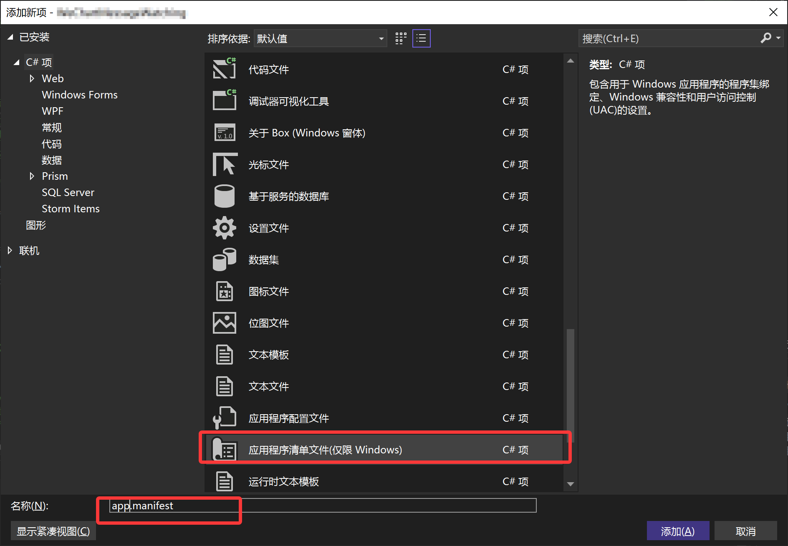Select the SQL Server category
Viewport: 788px width, 546px height.
tap(68, 192)
